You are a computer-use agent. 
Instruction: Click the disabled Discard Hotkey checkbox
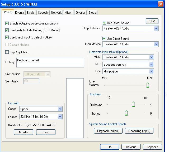click(7, 45)
